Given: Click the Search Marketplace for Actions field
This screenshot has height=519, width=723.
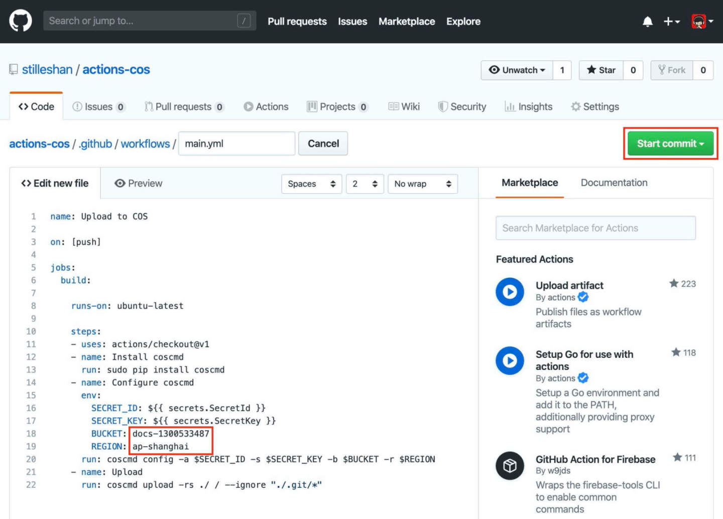Looking at the screenshot, I should pos(595,228).
